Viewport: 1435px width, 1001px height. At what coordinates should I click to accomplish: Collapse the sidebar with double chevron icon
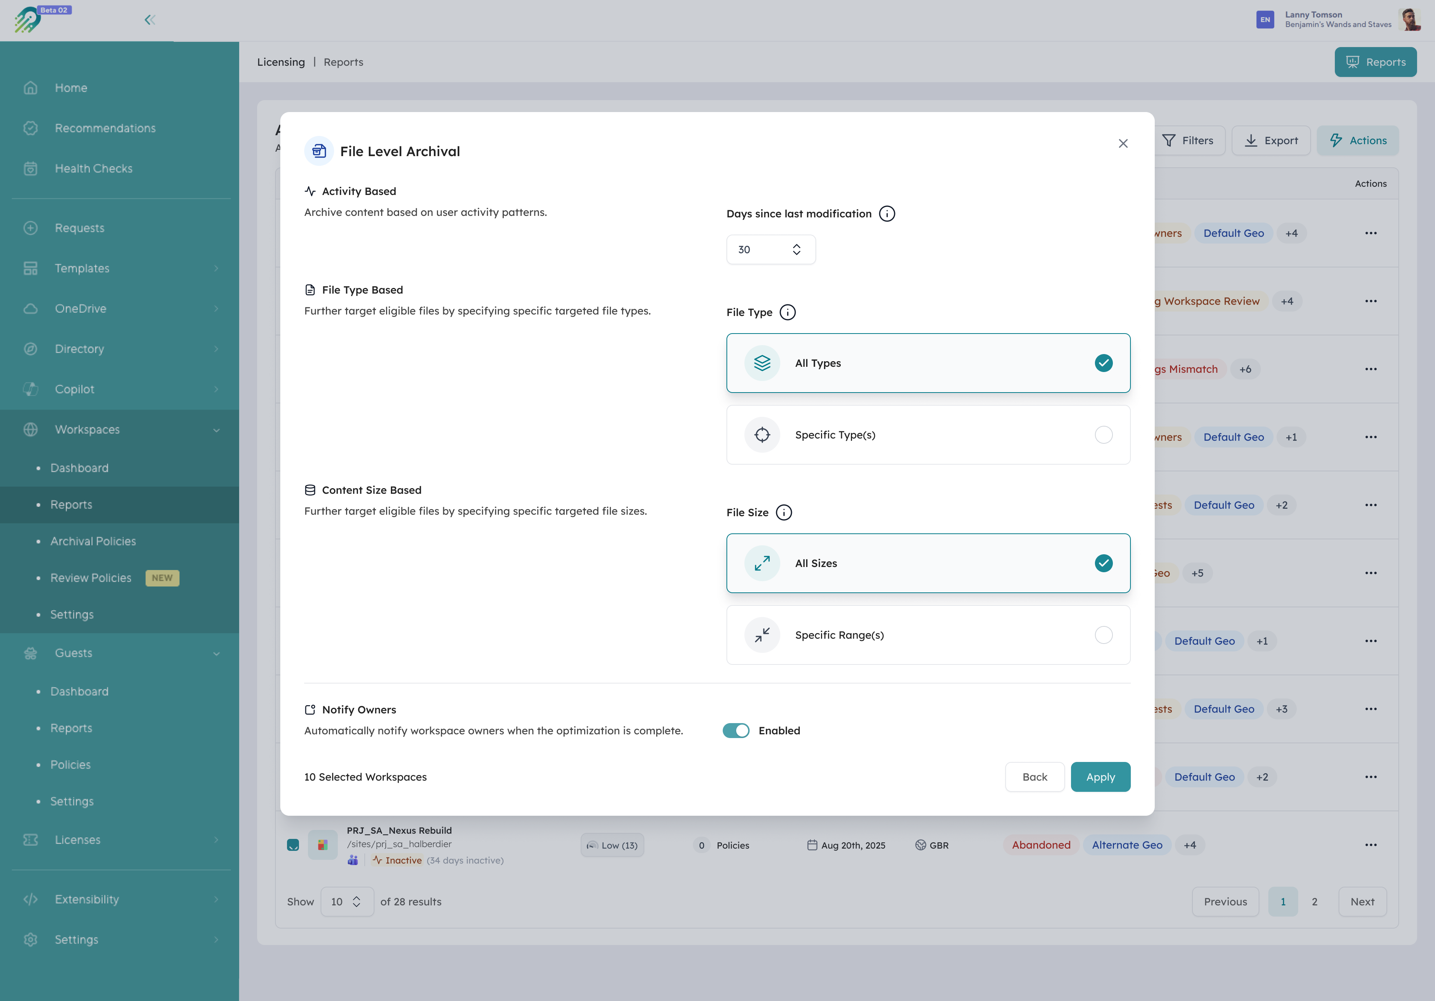150,20
